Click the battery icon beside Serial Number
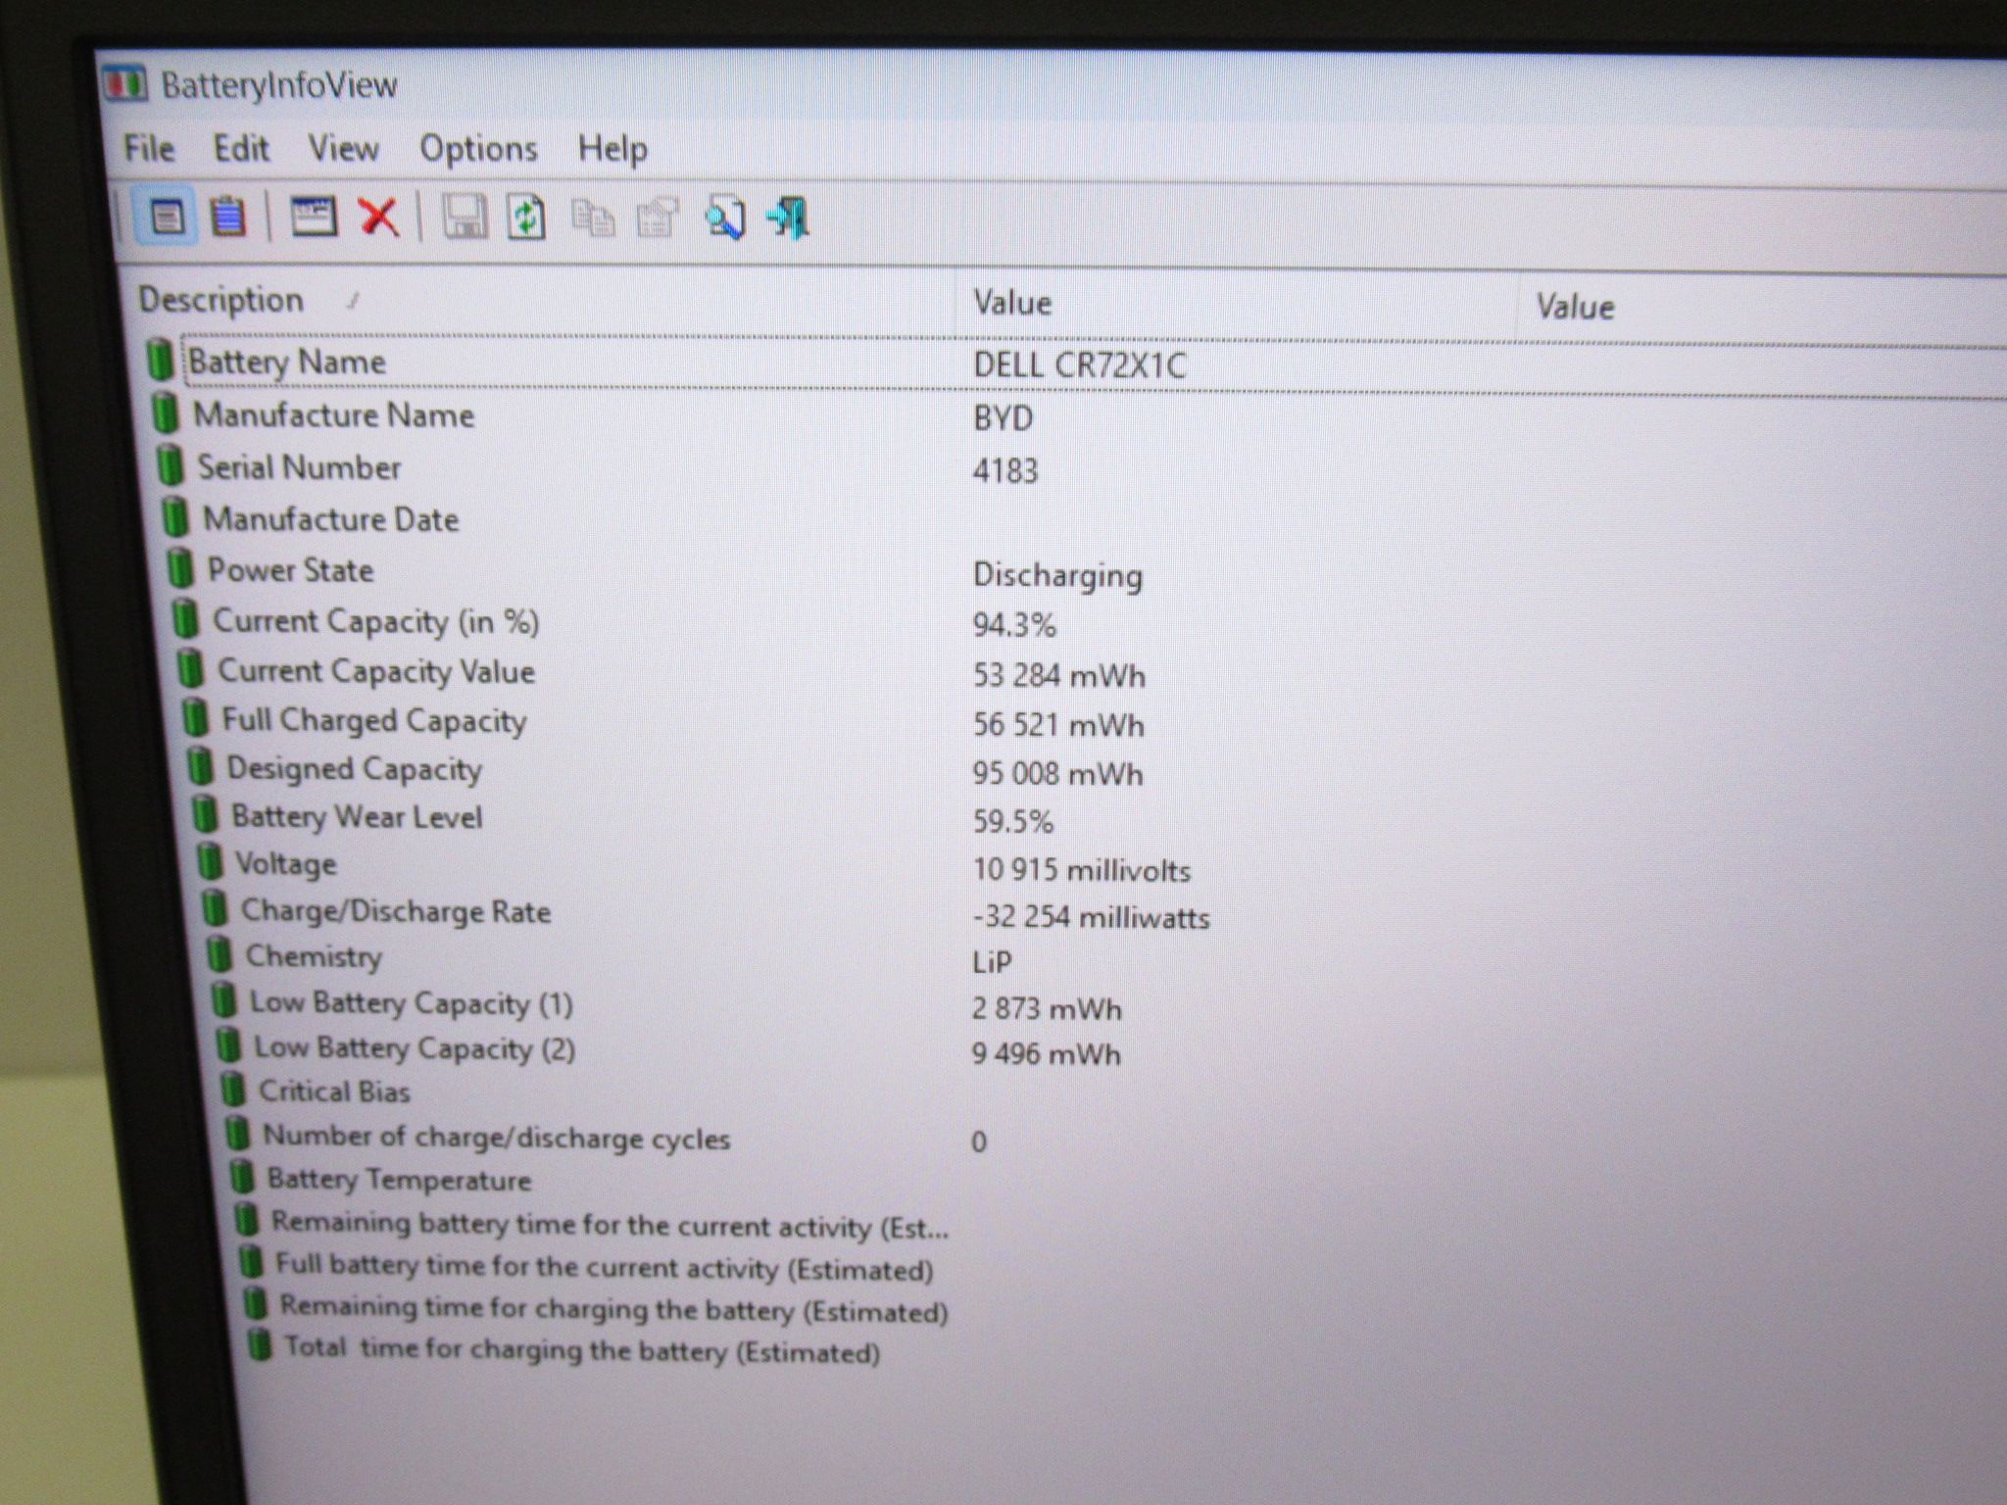Viewport: 2007px width, 1505px height. [171, 464]
